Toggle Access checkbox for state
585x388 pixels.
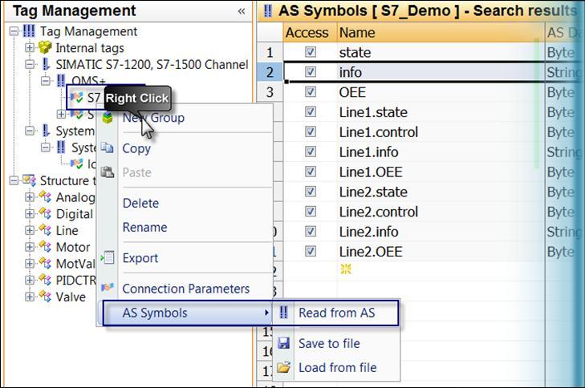[311, 51]
